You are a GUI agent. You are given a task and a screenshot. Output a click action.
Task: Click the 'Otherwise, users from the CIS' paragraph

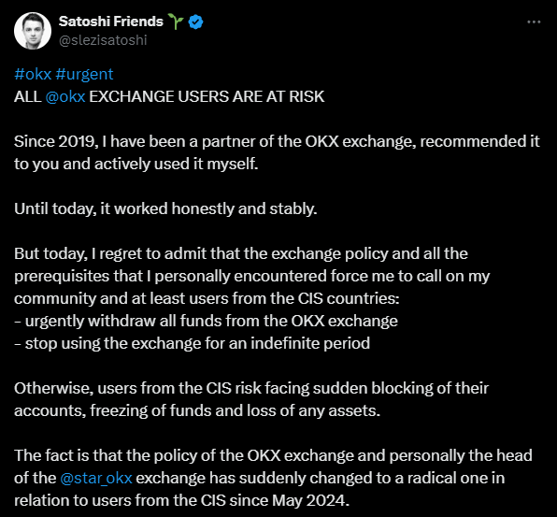coord(251,399)
